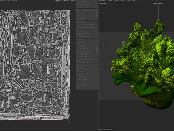Run the Cycle UV CCW command
The width and height of the screenshot is (174, 131).
(87, 74)
